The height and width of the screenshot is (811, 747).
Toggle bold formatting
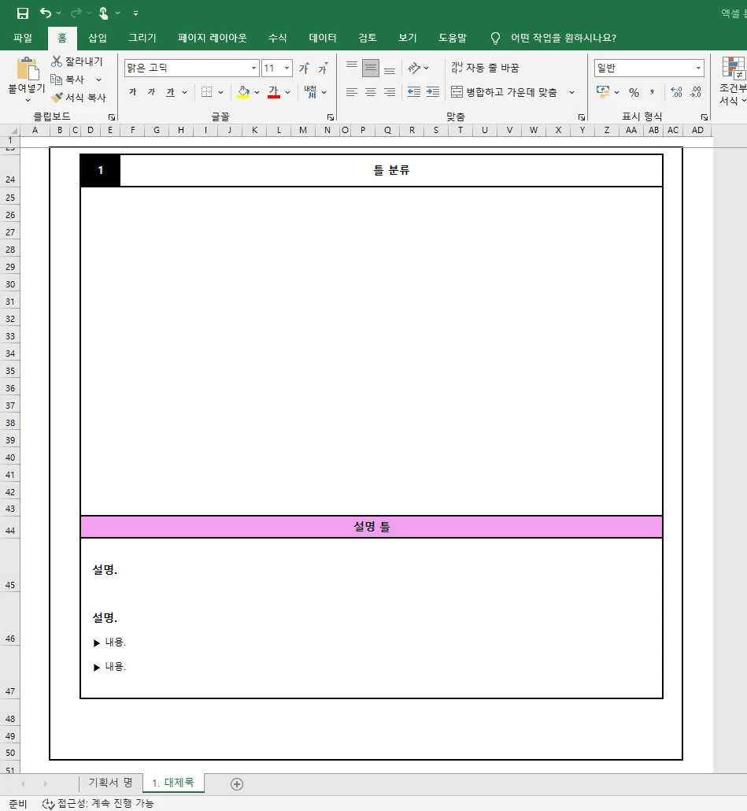click(133, 92)
